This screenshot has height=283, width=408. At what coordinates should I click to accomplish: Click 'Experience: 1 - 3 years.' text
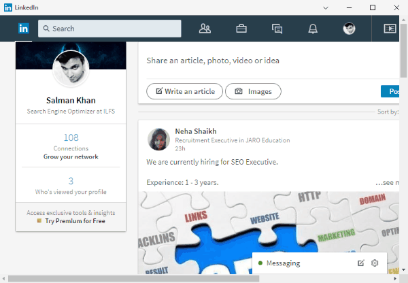tap(182, 182)
